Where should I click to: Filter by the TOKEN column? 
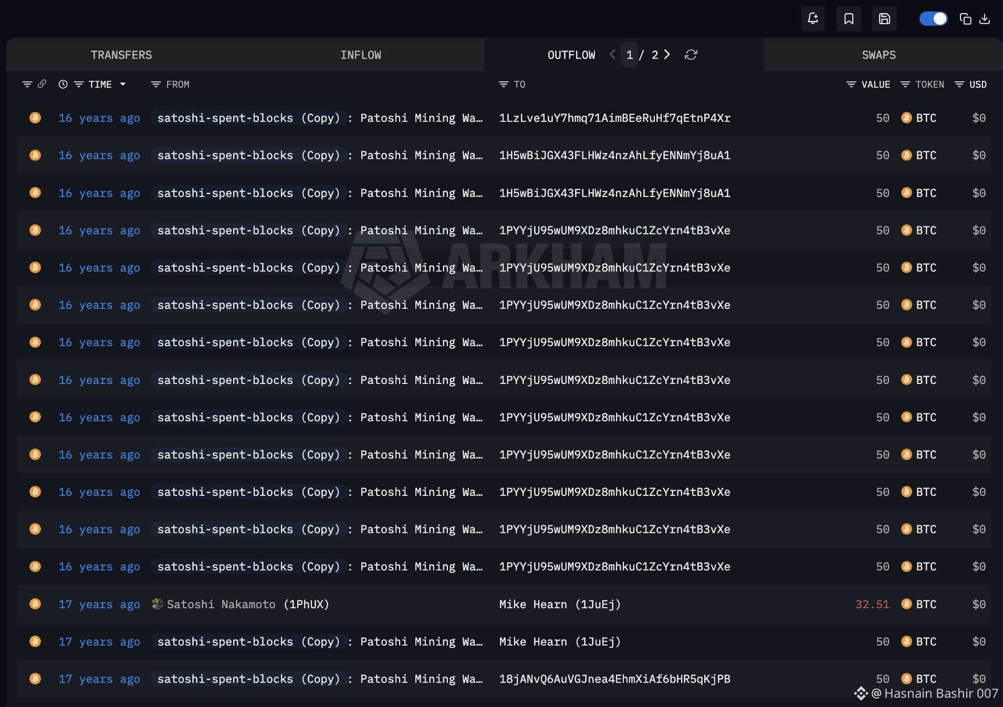coord(905,84)
